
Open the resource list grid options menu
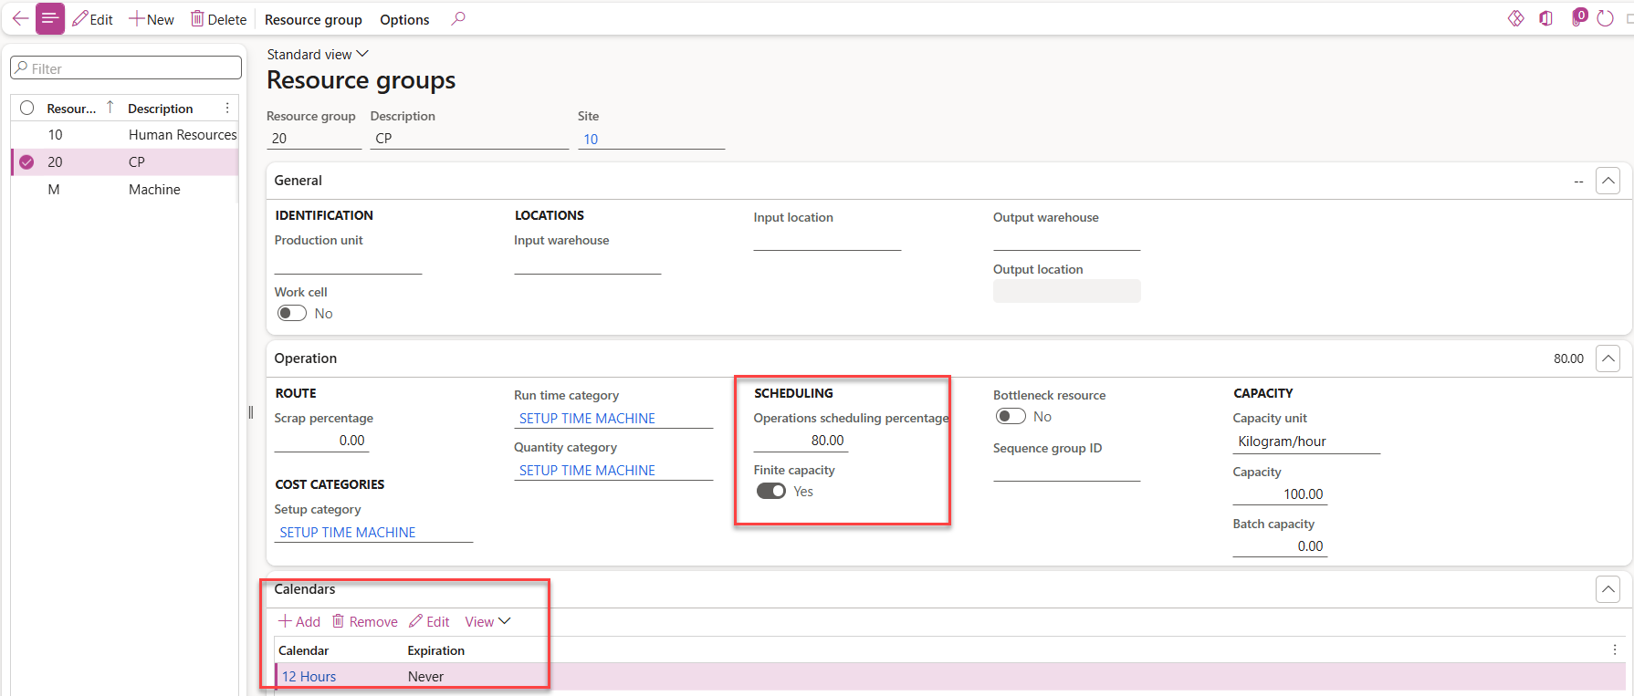[x=227, y=108]
